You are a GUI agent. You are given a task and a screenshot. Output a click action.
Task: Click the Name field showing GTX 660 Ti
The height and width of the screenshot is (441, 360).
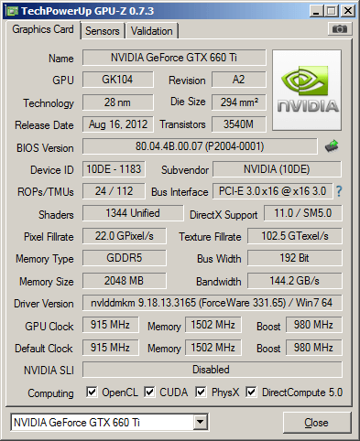tap(174, 58)
